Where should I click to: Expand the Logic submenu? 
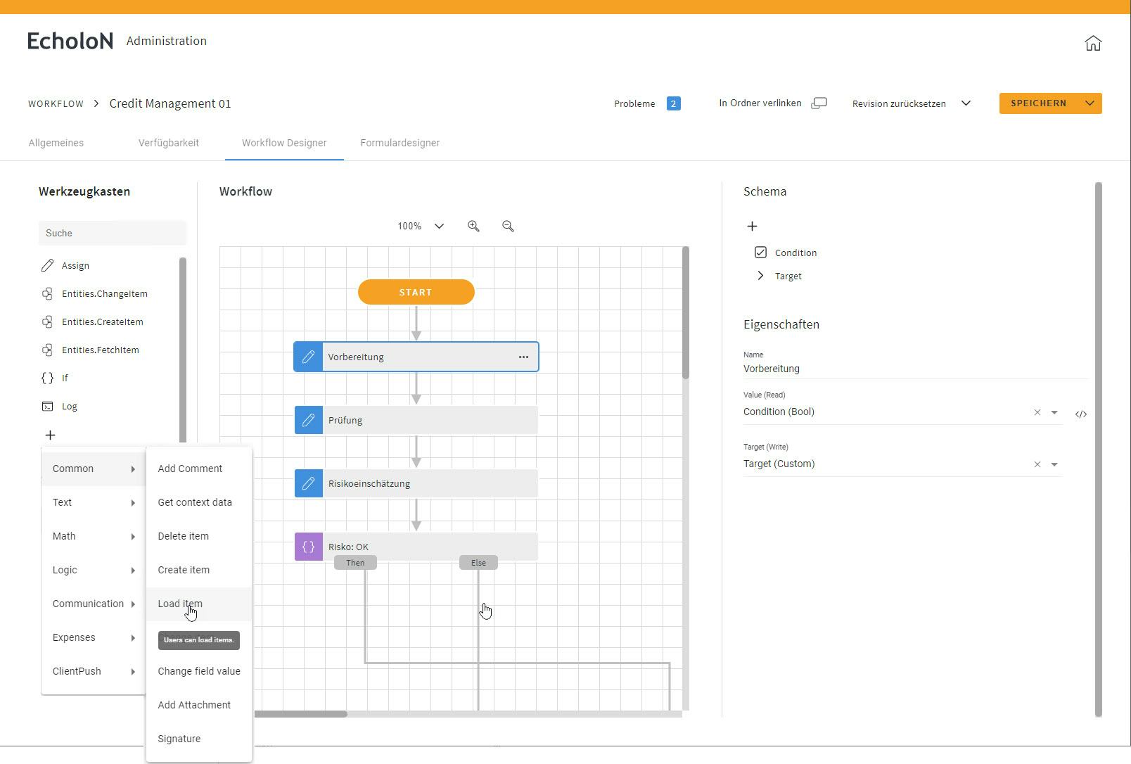click(x=94, y=570)
